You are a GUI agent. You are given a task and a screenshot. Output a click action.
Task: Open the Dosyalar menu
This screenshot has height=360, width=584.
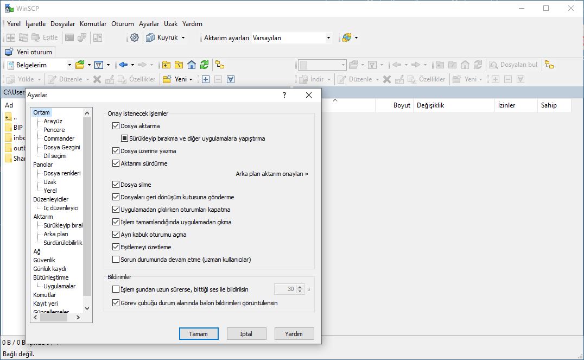[62, 24]
